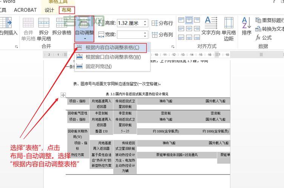The width and height of the screenshot is (284, 188).
Task: Click the table move handle
Action: (x=63, y=95)
